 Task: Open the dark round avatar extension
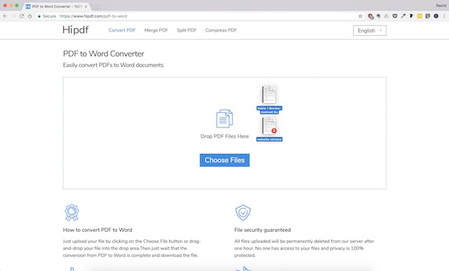click(436, 16)
